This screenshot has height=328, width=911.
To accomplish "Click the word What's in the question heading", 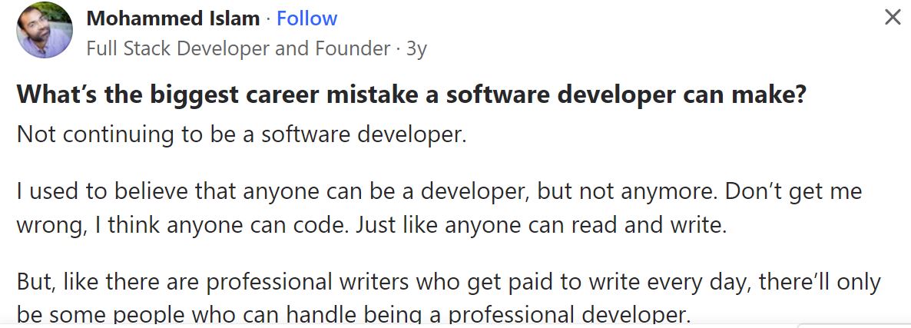I will (x=58, y=95).
